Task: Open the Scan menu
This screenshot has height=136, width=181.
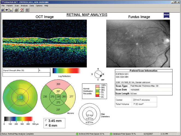Action: pyautogui.click(x=17, y=5)
